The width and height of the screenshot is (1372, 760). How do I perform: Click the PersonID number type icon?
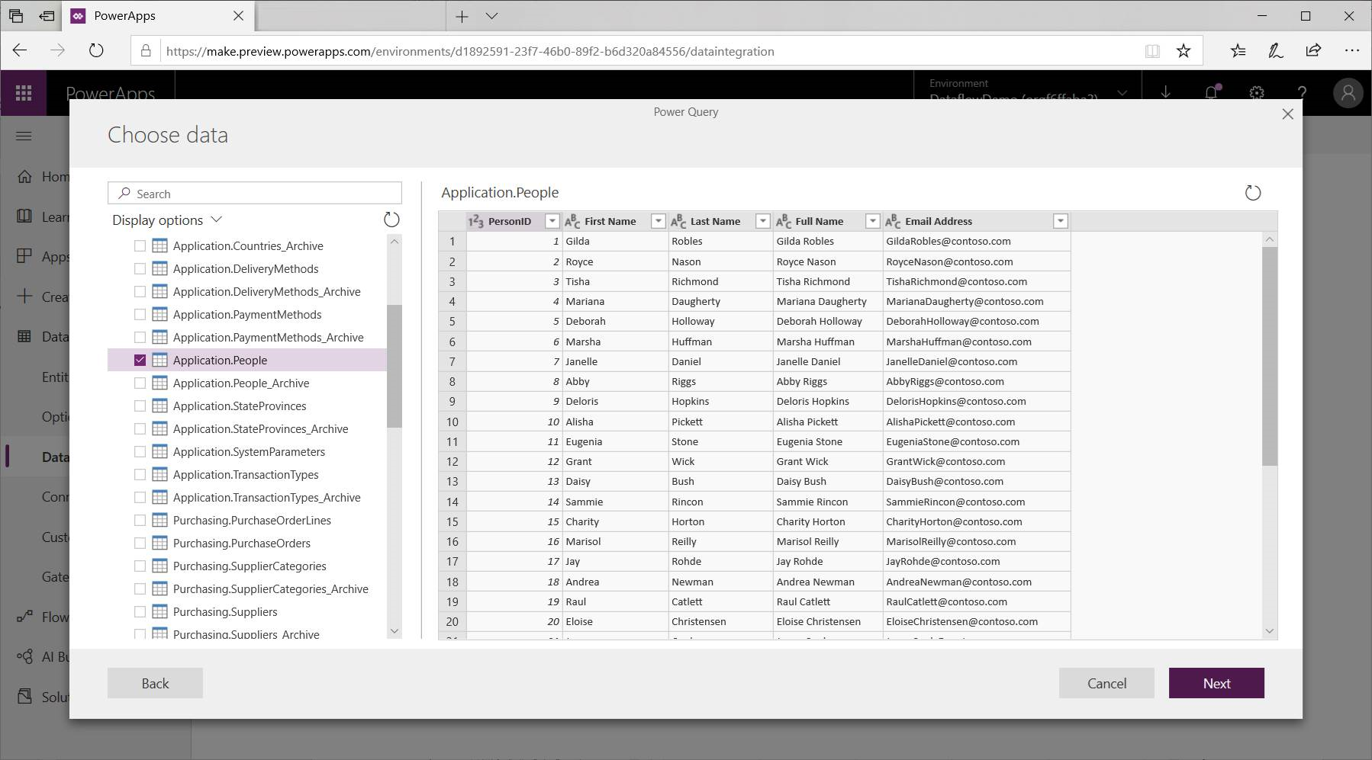pos(476,221)
